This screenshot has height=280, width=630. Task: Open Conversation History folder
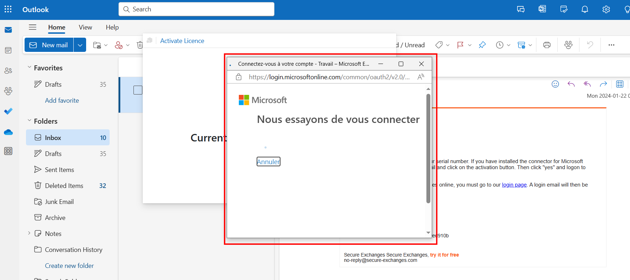pyautogui.click(x=68, y=249)
